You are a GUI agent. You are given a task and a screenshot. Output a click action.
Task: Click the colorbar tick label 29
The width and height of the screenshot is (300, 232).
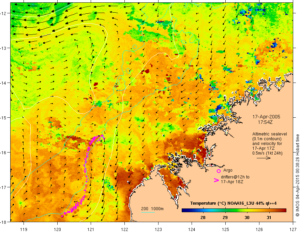point(225,217)
